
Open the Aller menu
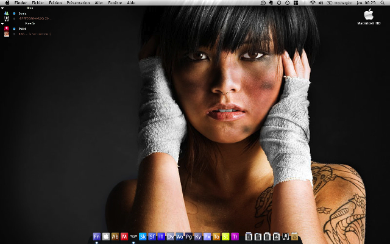click(x=99, y=2)
